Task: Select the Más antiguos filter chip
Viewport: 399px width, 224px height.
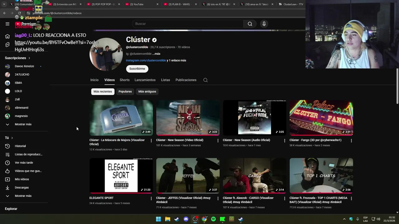Action: pos(147,91)
